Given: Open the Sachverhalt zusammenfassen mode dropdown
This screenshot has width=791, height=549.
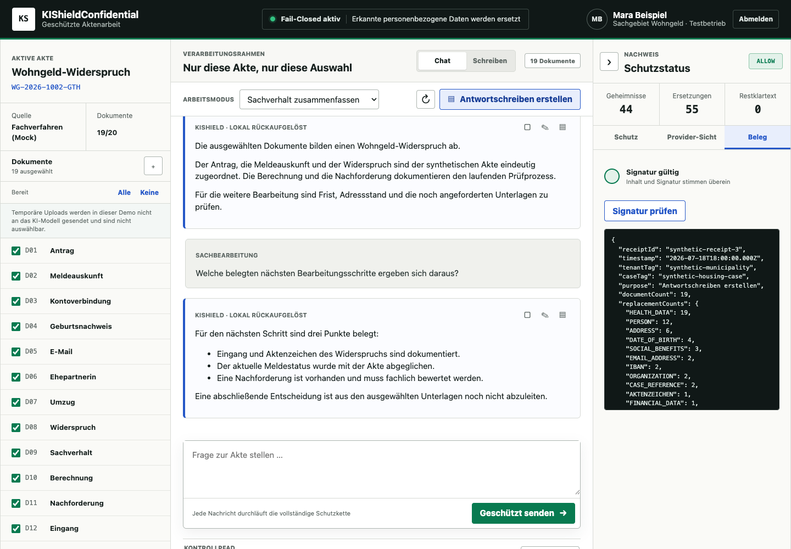Looking at the screenshot, I should [x=309, y=99].
